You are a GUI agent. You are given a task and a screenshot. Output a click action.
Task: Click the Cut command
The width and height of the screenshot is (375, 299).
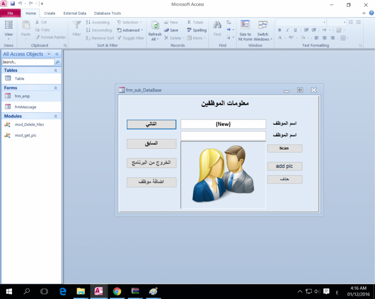pyautogui.click(x=41, y=22)
